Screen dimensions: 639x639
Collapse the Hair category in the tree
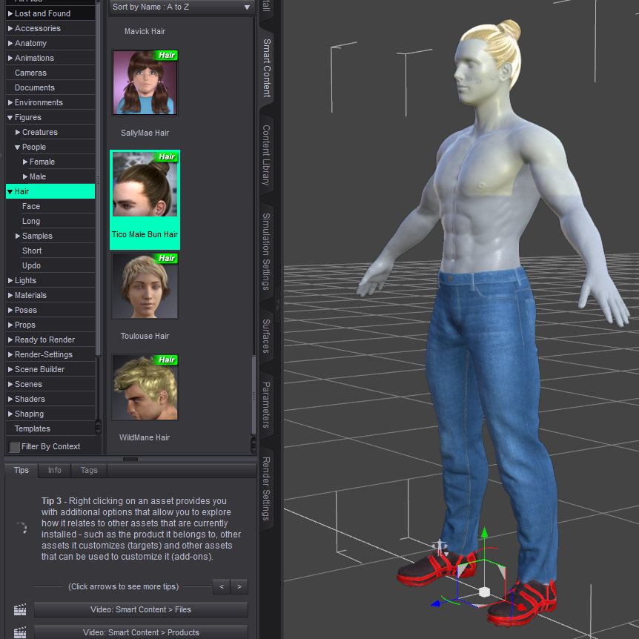click(10, 192)
